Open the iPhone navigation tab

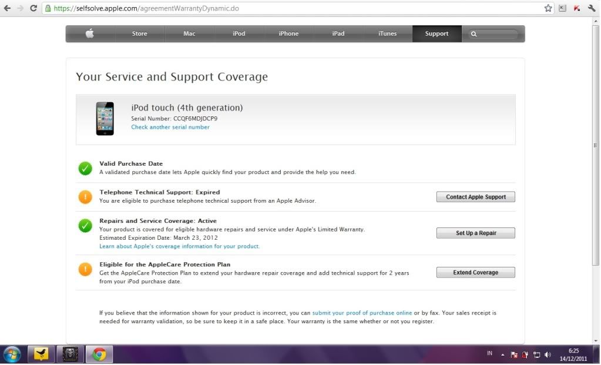coord(288,34)
